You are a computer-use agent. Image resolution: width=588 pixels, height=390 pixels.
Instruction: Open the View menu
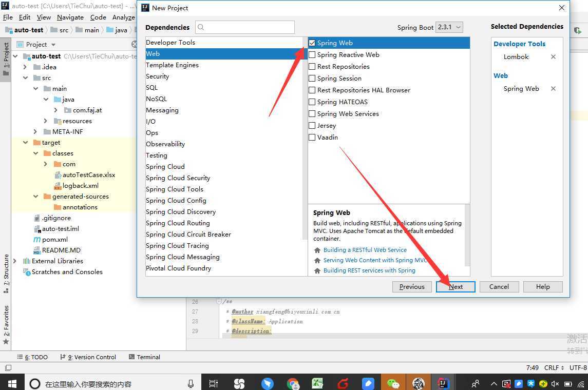(x=44, y=17)
